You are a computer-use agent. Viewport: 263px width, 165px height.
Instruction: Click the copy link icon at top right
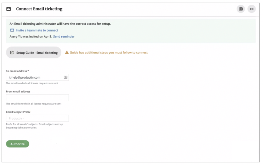pyautogui.click(x=252, y=9)
